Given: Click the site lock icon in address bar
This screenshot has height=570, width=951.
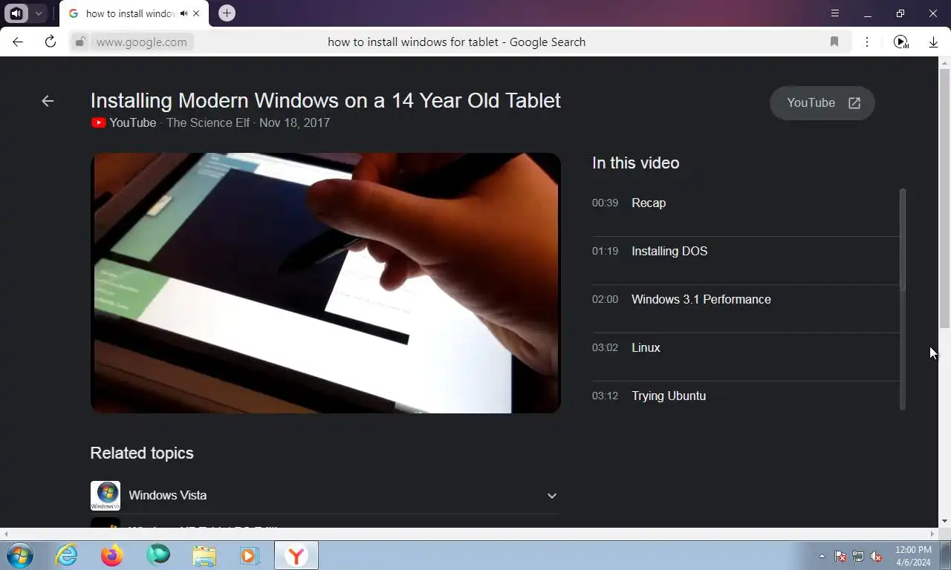Looking at the screenshot, I should (80, 42).
